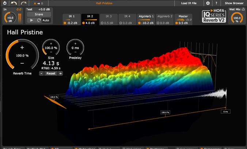247x149 pixels.
Task: Click the Load IR File button
Action: click(189, 3)
